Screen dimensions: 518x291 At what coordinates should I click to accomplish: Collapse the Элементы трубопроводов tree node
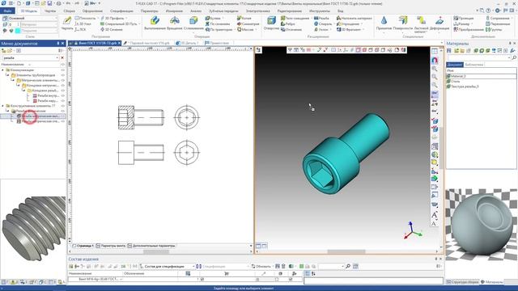pos(7,75)
